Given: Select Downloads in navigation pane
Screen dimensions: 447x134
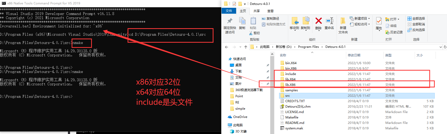Looking at the screenshot, I should pyautogui.click(x=236, y=71).
